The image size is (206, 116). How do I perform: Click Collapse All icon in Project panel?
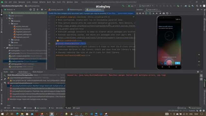point(38,10)
